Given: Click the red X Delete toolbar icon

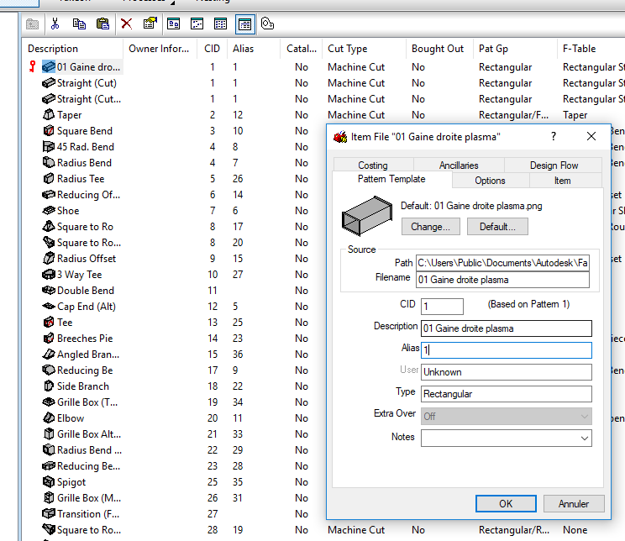Looking at the screenshot, I should 127,24.
